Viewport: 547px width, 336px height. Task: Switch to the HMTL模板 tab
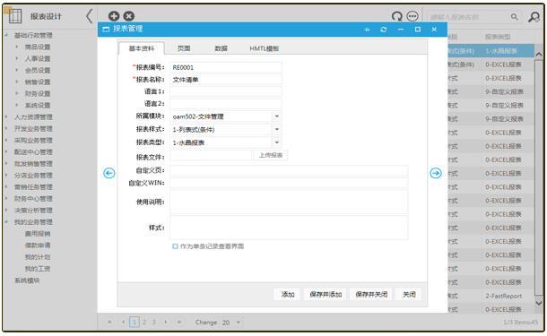(264, 48)
